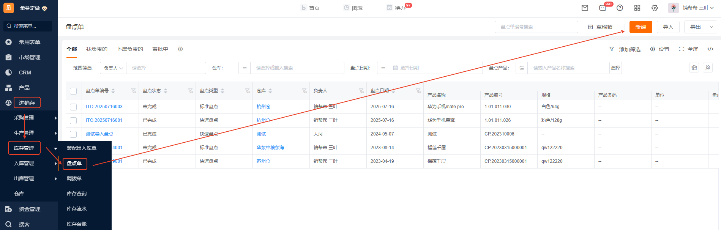Open 库存查询 in the submenu
Screen dimensions: 721x230
coord(77,194)
